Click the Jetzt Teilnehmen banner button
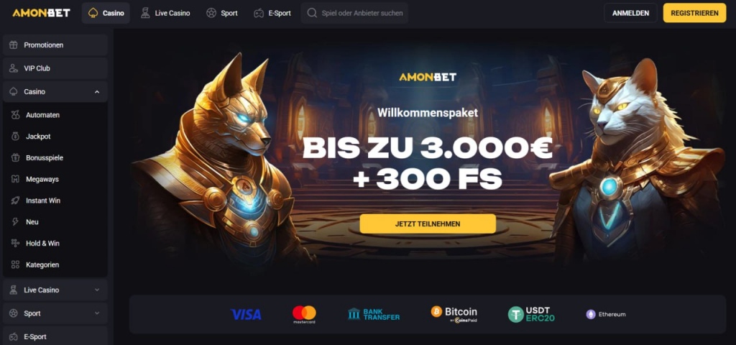 pyautogui.click(x=428, y=224)
